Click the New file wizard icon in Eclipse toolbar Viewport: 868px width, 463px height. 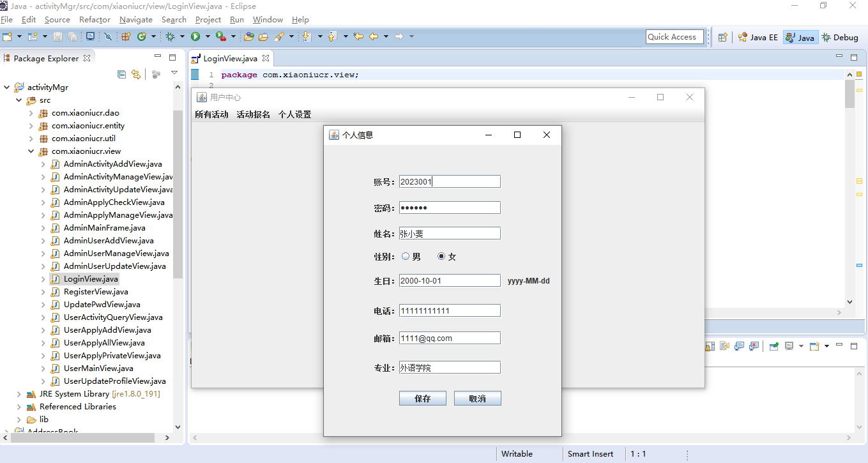[7, 37]
